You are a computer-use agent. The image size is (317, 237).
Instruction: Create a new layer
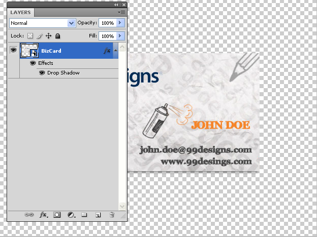coord(98,215)
